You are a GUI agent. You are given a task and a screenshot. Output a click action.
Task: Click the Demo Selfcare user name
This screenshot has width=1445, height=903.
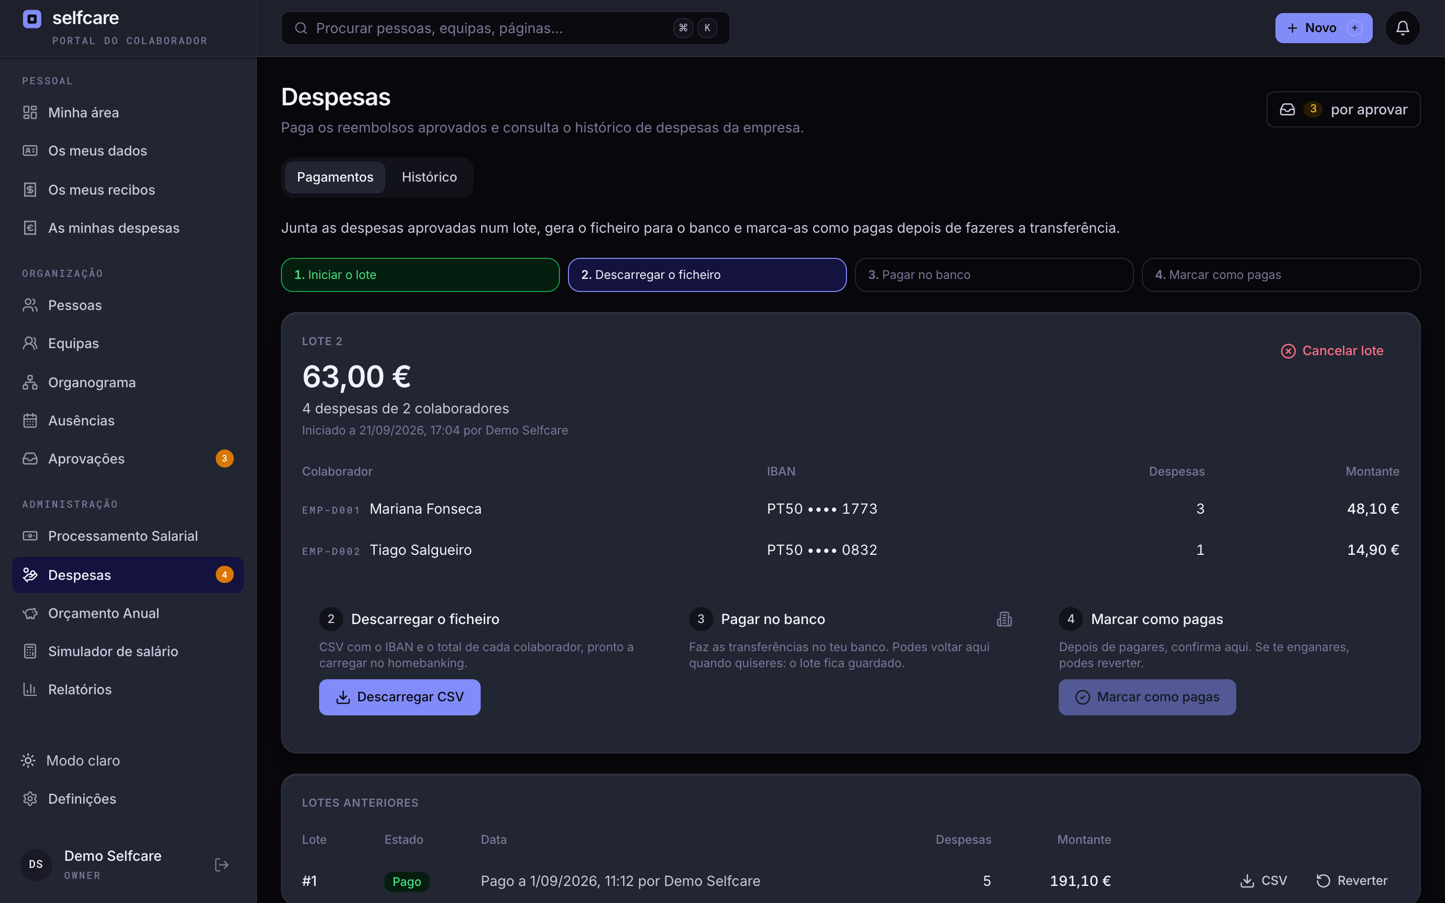(x=113, y=856)
